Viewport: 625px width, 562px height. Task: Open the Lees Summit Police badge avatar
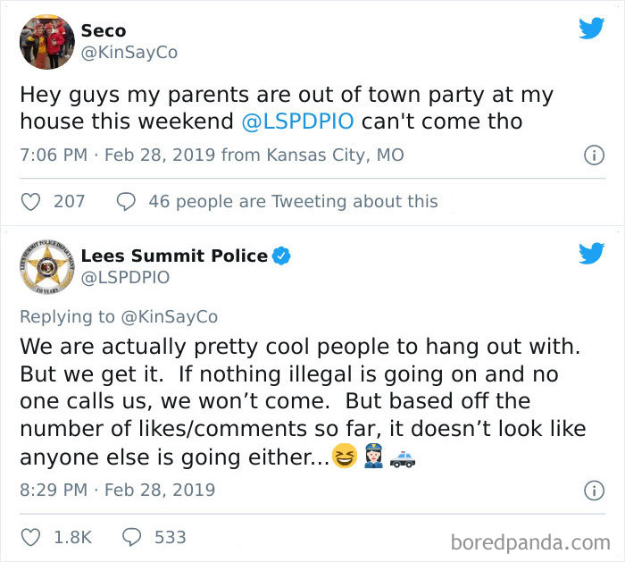coord(46,266)
